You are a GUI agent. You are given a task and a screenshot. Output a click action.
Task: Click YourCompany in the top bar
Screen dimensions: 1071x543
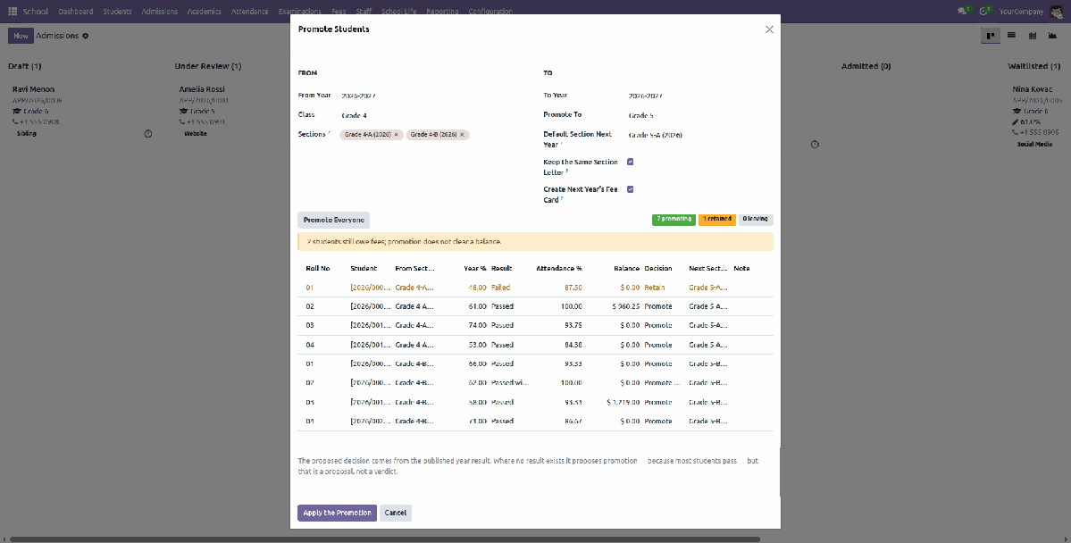1021,12
